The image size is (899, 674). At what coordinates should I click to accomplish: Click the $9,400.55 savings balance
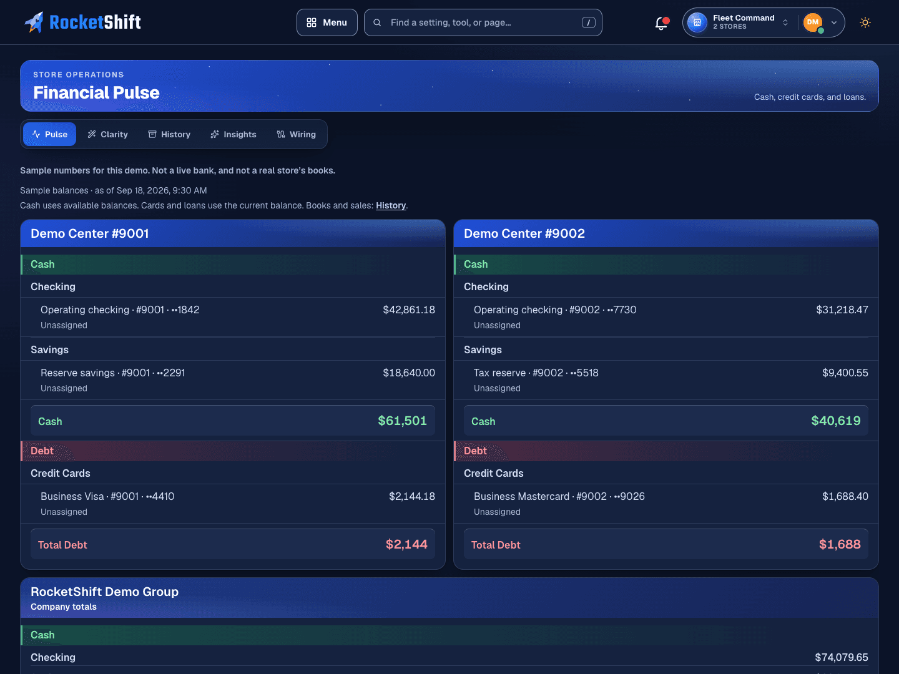click(845, 373)
